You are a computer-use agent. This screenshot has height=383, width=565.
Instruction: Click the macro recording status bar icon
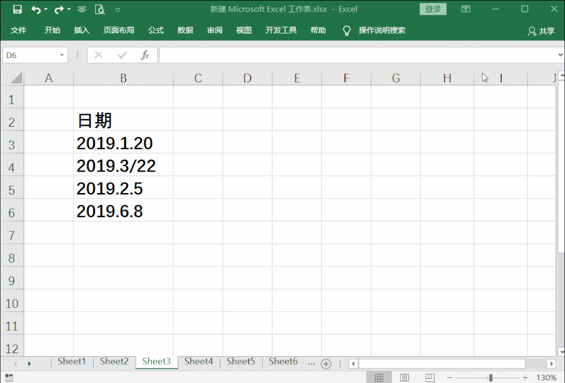click(x=9, y=378)
